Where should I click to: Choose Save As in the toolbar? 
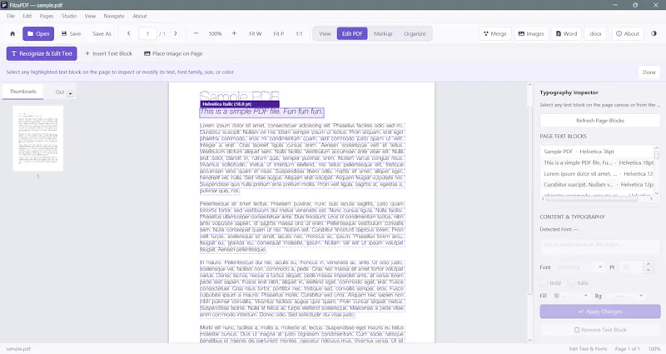[x=102, y=33]
